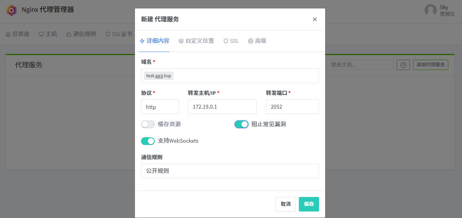Open the 通信规则 公开规则 dropdown
The image size is (462, 218).
(230, 171)
